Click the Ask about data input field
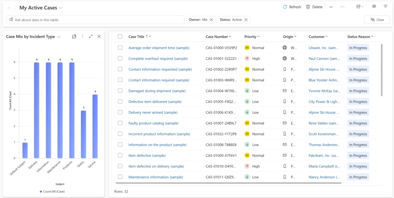This screenshot has width=394, height=198. [x=96, y=20]
